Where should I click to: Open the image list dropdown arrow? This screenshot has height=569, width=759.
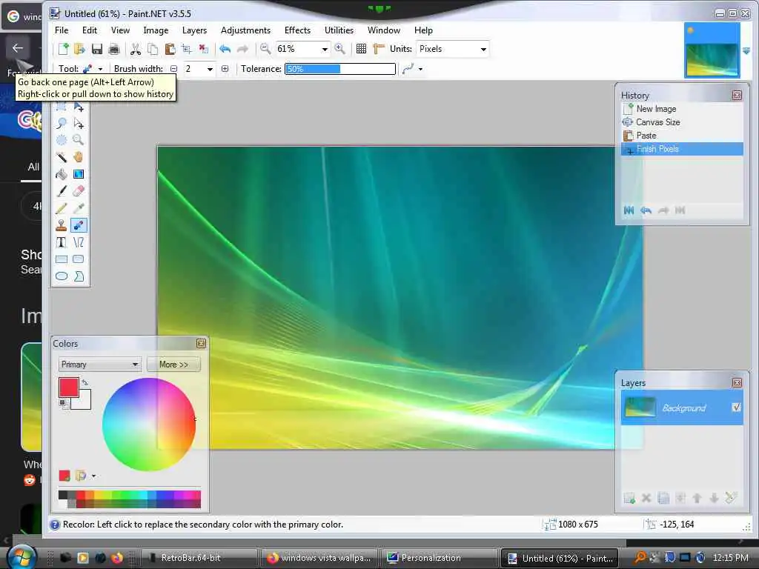click(746, 50)
